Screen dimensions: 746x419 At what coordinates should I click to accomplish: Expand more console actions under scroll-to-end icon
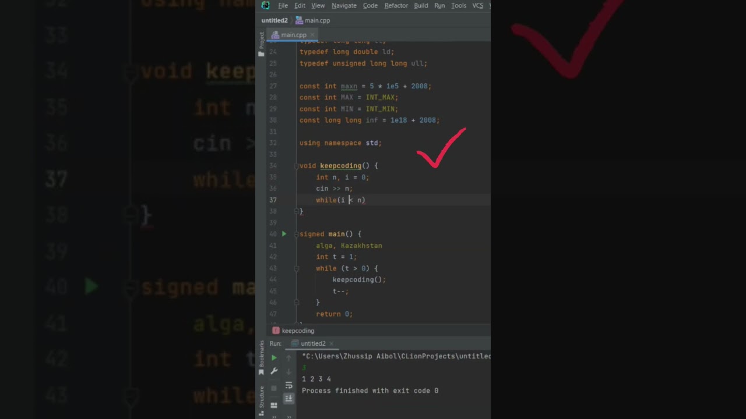pos(289,417)
